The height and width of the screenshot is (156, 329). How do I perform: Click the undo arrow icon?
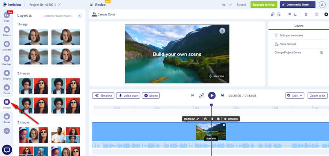(x=224, y=5)
